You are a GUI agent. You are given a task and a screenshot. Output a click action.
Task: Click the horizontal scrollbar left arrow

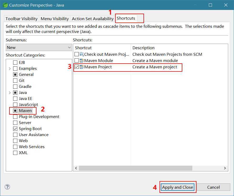(x=76, y=168)
